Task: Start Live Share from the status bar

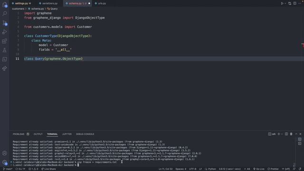Action: pos(48,169)
